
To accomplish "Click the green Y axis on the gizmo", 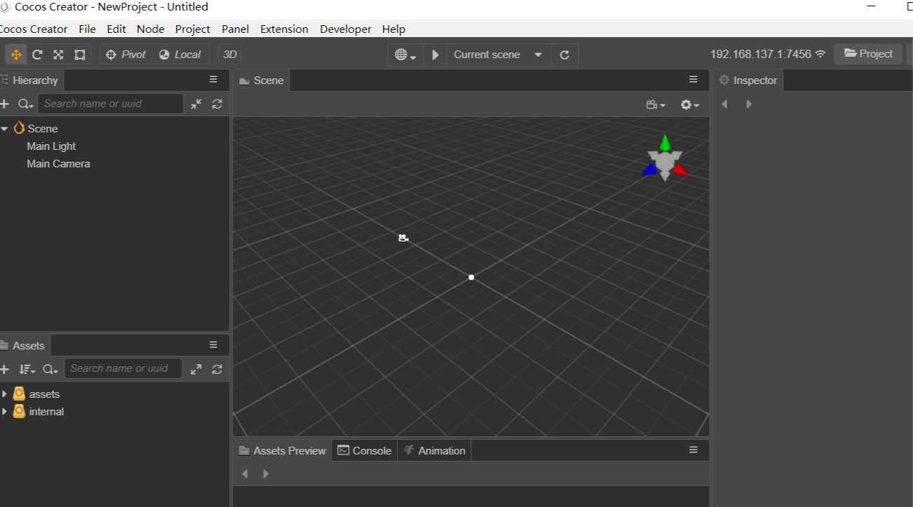I will coord(665,143).
